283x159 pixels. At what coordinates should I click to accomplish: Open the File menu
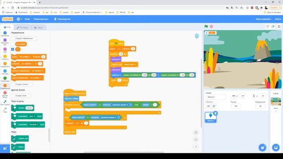coord(27,19)
